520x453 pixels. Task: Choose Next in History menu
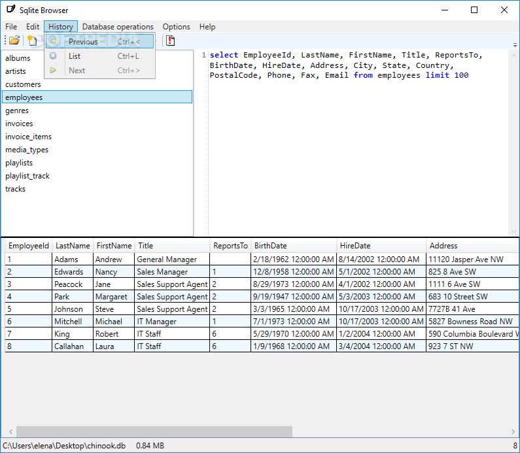pos(99,70)
